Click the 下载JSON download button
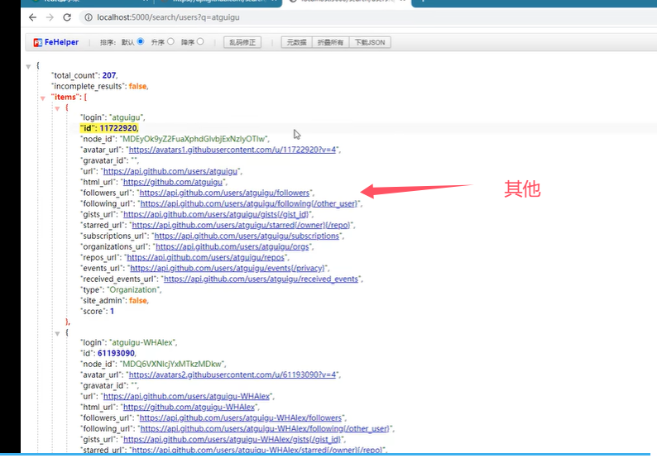657x458 pixels. 370,42
